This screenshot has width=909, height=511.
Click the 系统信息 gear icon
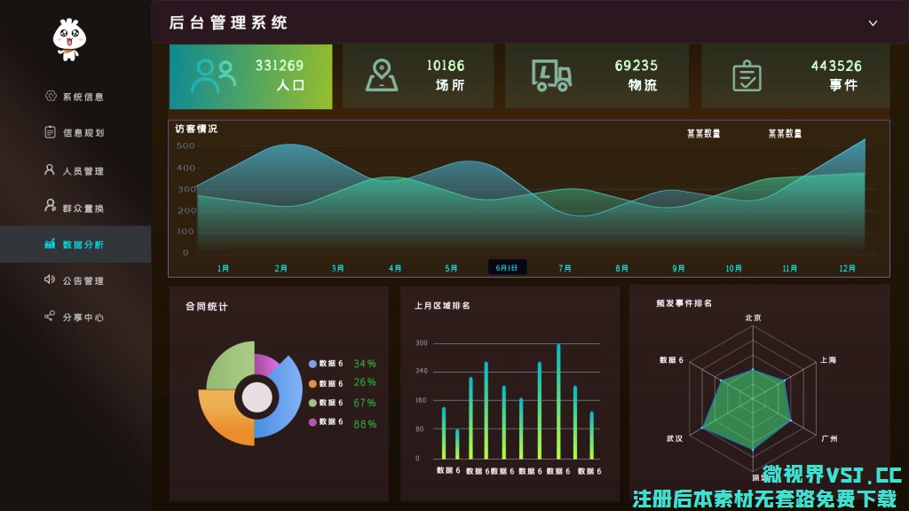[x=51, y=96]
